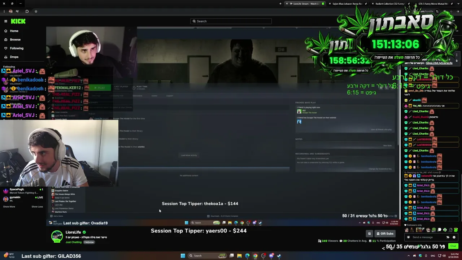Focus the Kick search field
462x260 pixels.
231,21
